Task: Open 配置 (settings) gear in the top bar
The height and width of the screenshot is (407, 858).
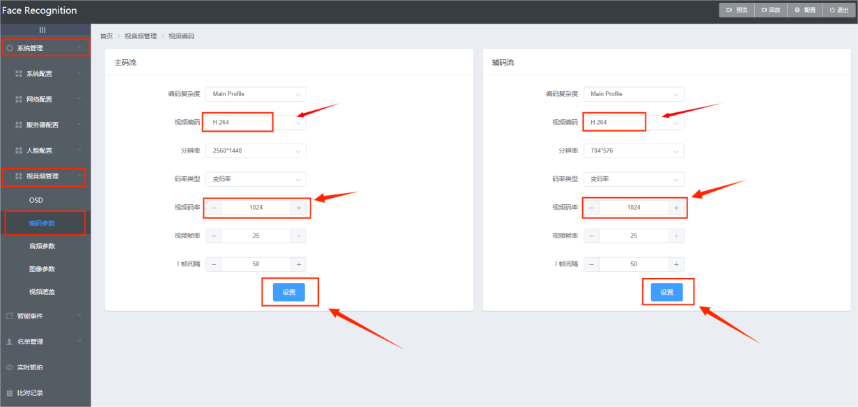Action: pyautogui.click(x=805, y=10)
